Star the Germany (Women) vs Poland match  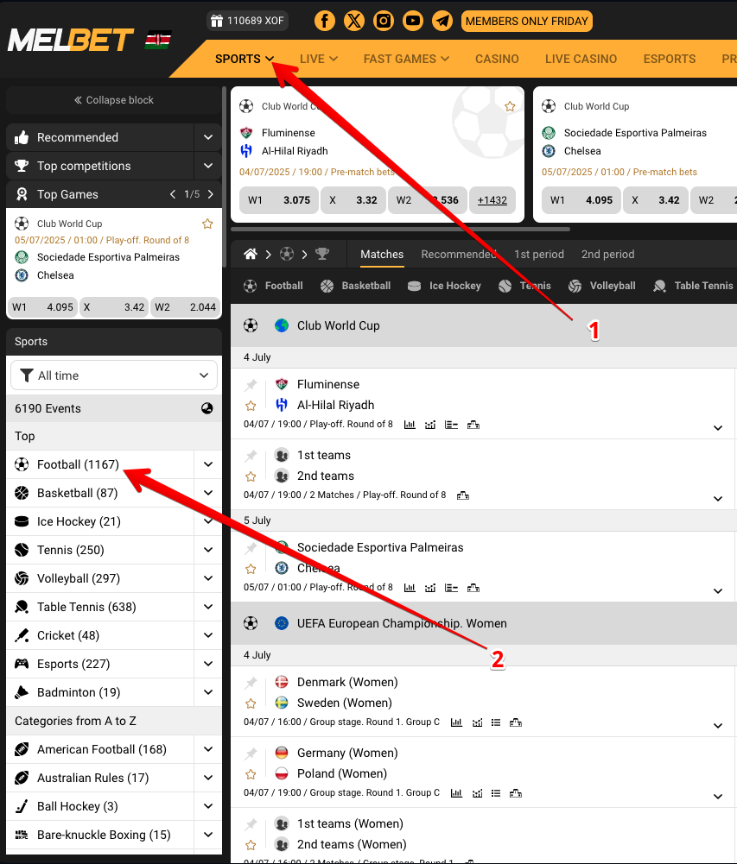click(x=251, y=774)
